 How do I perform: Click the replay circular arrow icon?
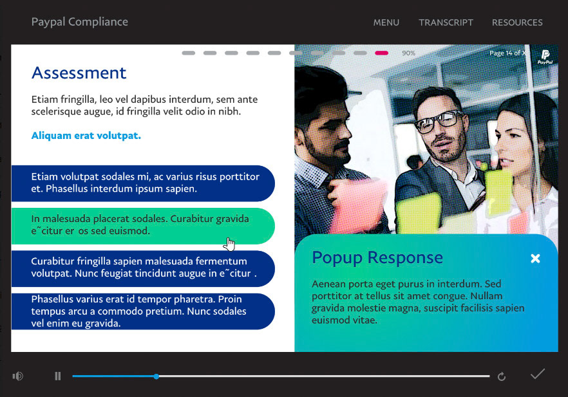click(501, 377)
